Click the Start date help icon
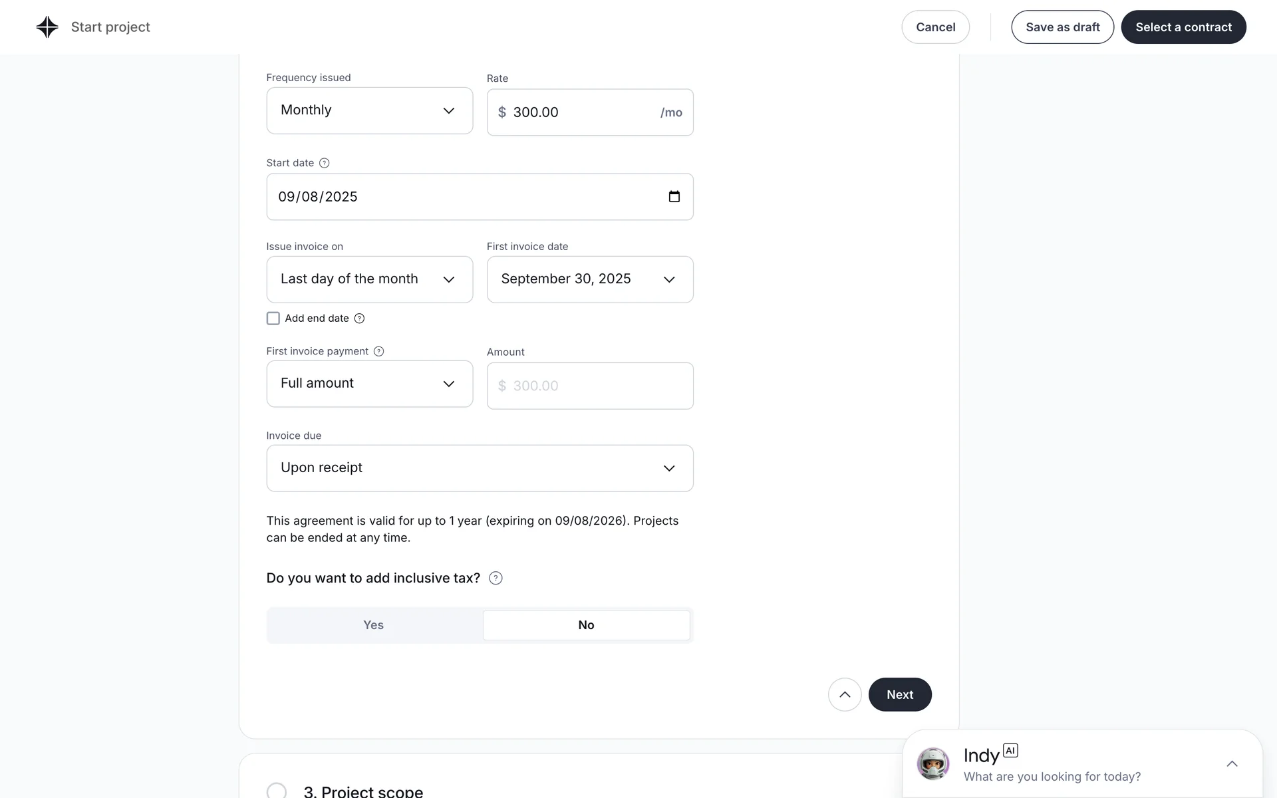This screenshot has height=798, width=1277. [x=325, y=163]
